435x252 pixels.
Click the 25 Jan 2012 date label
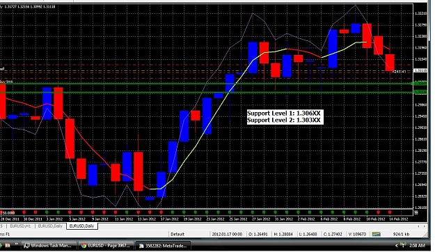click(238, 219)
